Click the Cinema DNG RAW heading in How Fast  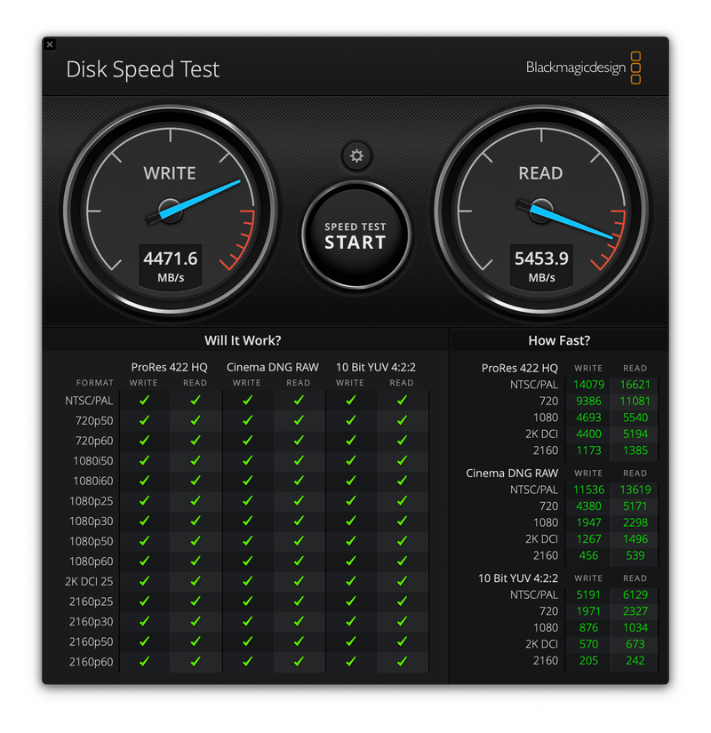coord(512,473)
